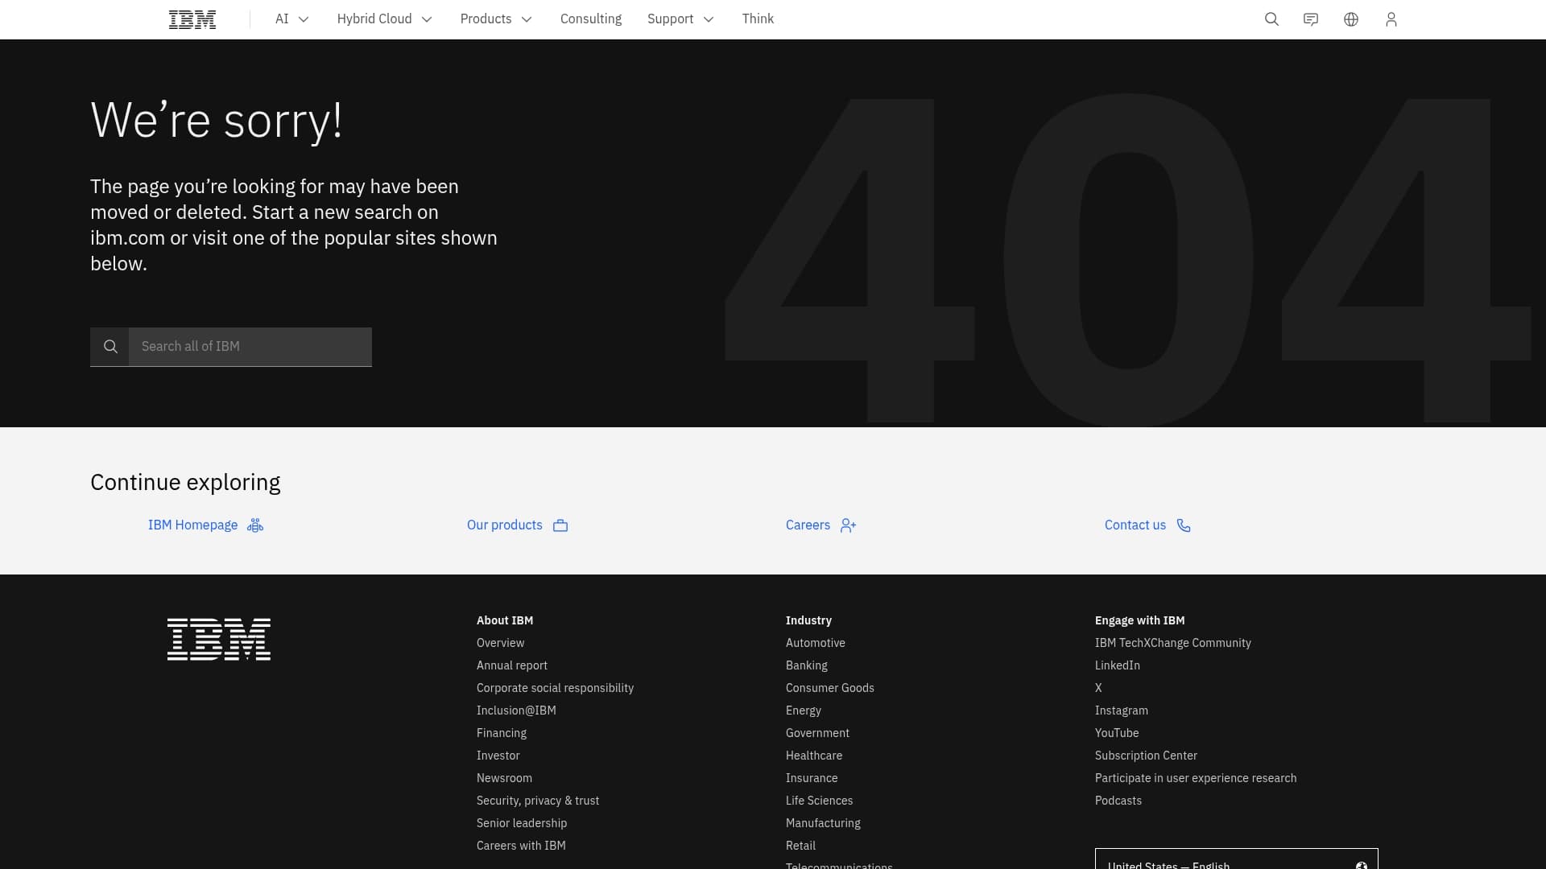Click the add-user icon beside Careers

click(848, 525)
